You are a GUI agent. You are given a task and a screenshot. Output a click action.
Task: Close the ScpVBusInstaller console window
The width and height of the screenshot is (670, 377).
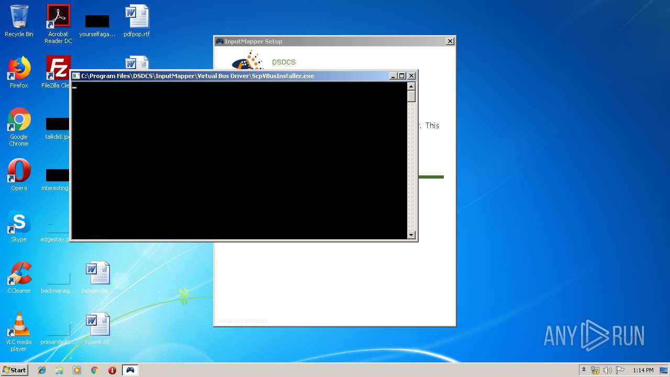click(x=411, y=76)
